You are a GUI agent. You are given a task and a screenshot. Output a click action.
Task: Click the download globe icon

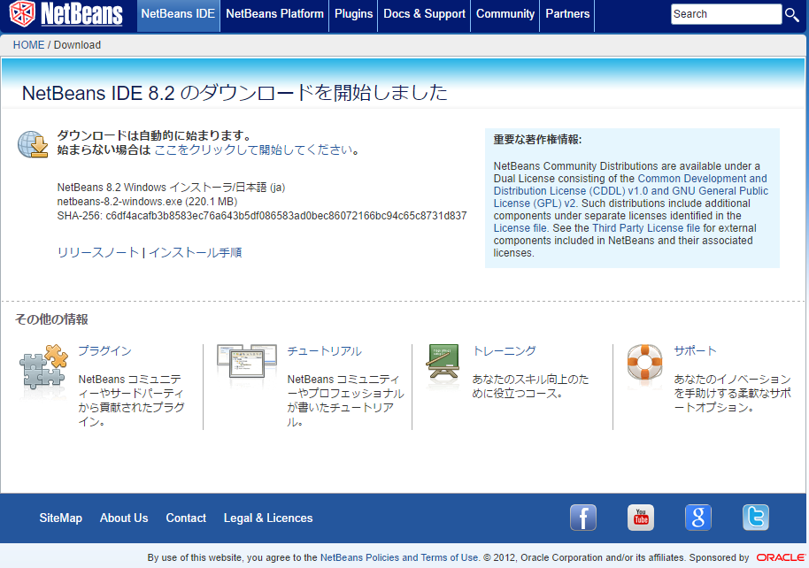[x=33, y=144]
